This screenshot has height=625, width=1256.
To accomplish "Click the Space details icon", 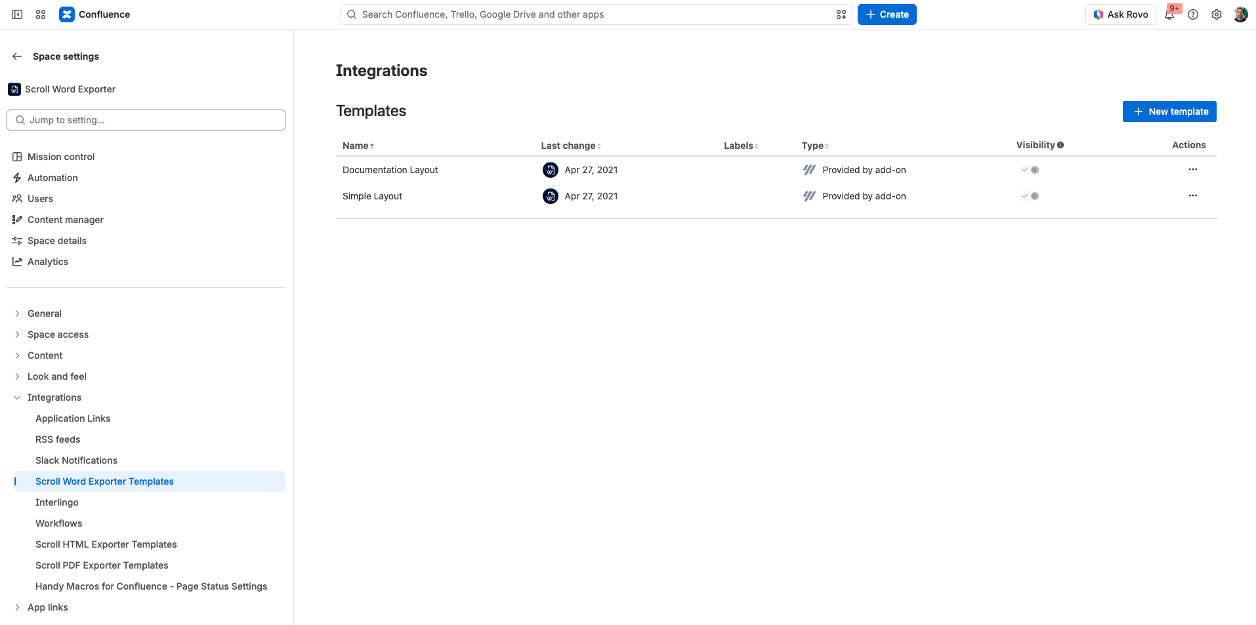I will click(17, 241).
